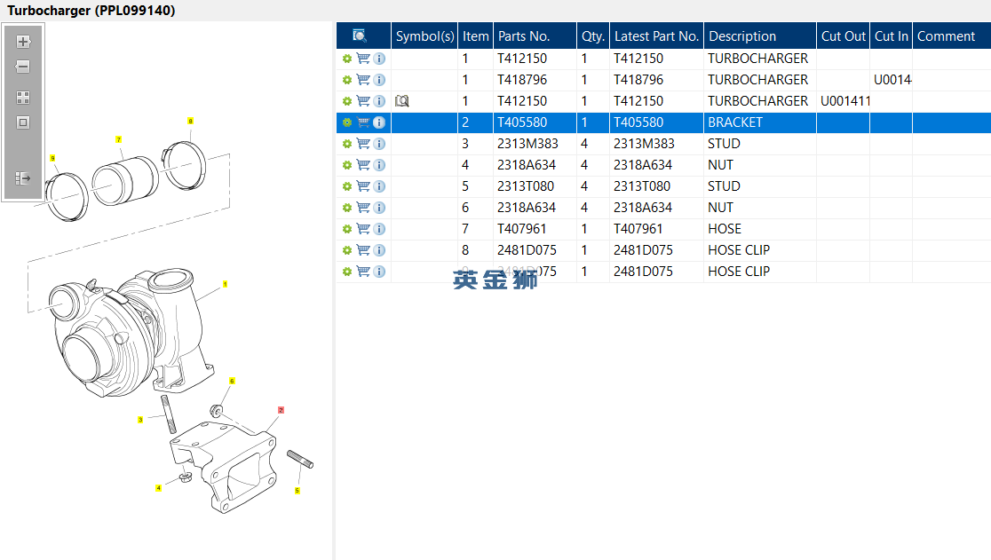The height and width of the screenshot is (560, 991).
Task: Select the HOSE CLIP item 8 row
Action: 663,250
